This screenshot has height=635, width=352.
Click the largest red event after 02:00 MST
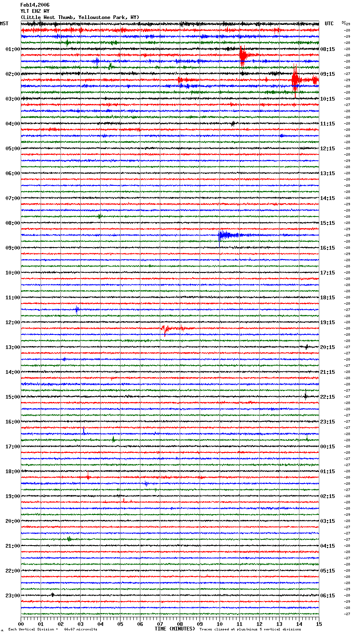click(295, 79)
